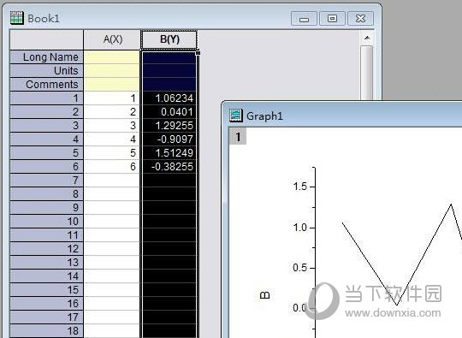Select row header 10 in Book1
Image resolution: width=462 pixels, height=338 pixels.
click(x=46, y=222)
